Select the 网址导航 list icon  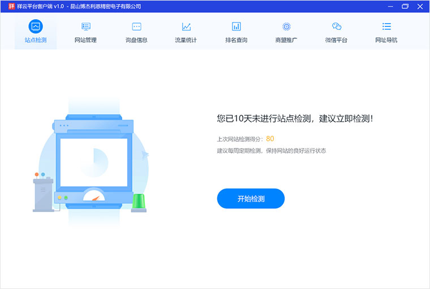coord(386,27)
